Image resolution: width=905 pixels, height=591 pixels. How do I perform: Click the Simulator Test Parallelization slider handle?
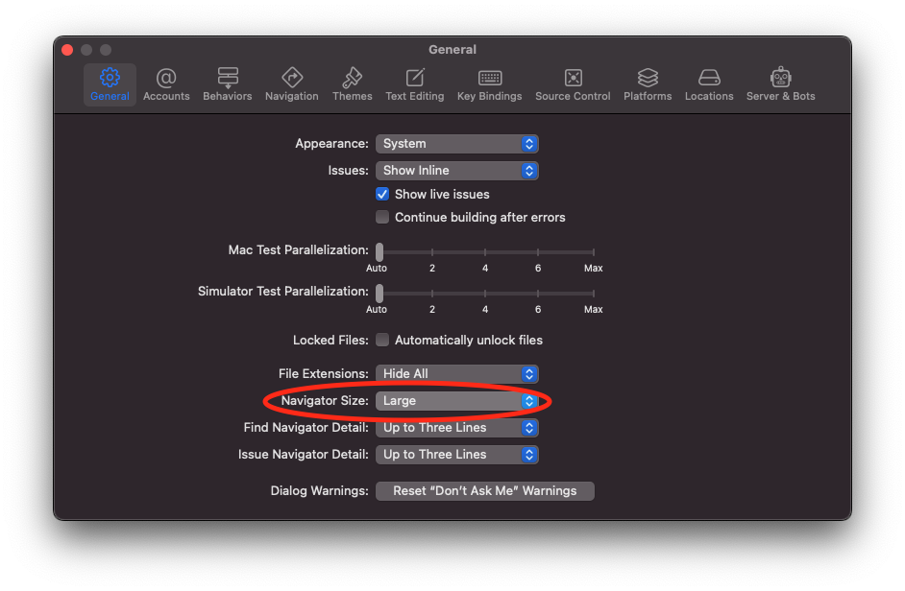pos(379,293)
